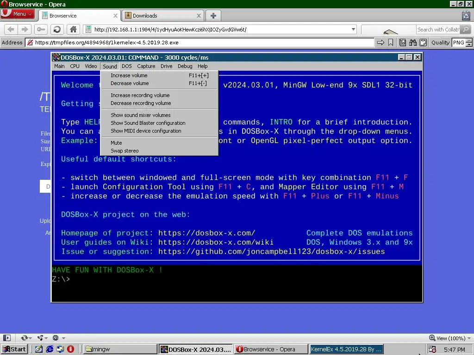
Task: Select Increase recording volume
Action: coord(159,95)
